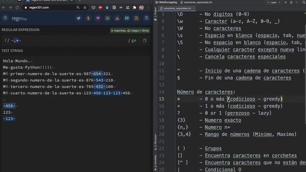Click the editor vertical scrollbar

(x=305, y=74)
